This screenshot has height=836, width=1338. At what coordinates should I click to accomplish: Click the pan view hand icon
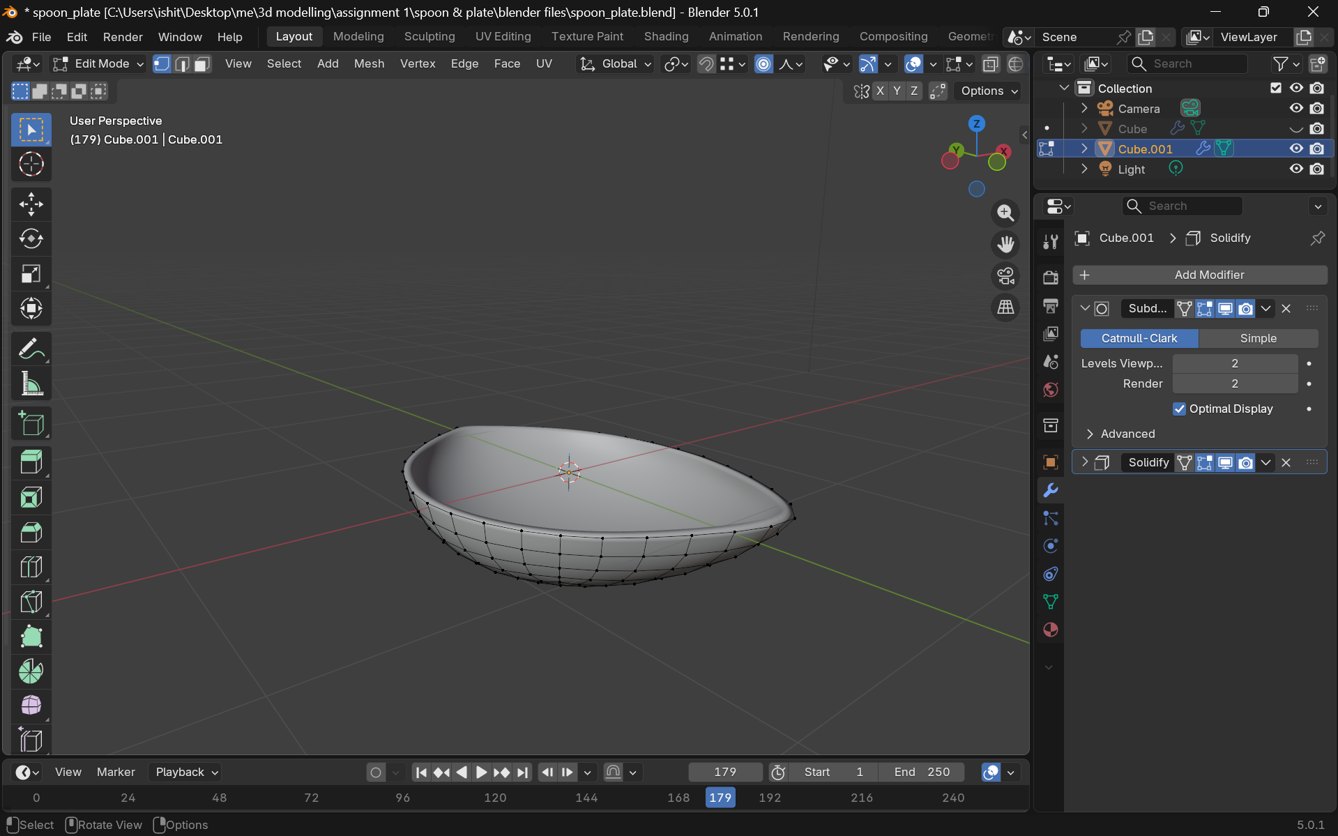pos(1005,245)
